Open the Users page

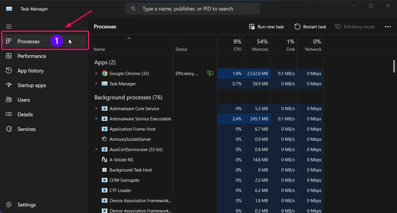(45, 100)
